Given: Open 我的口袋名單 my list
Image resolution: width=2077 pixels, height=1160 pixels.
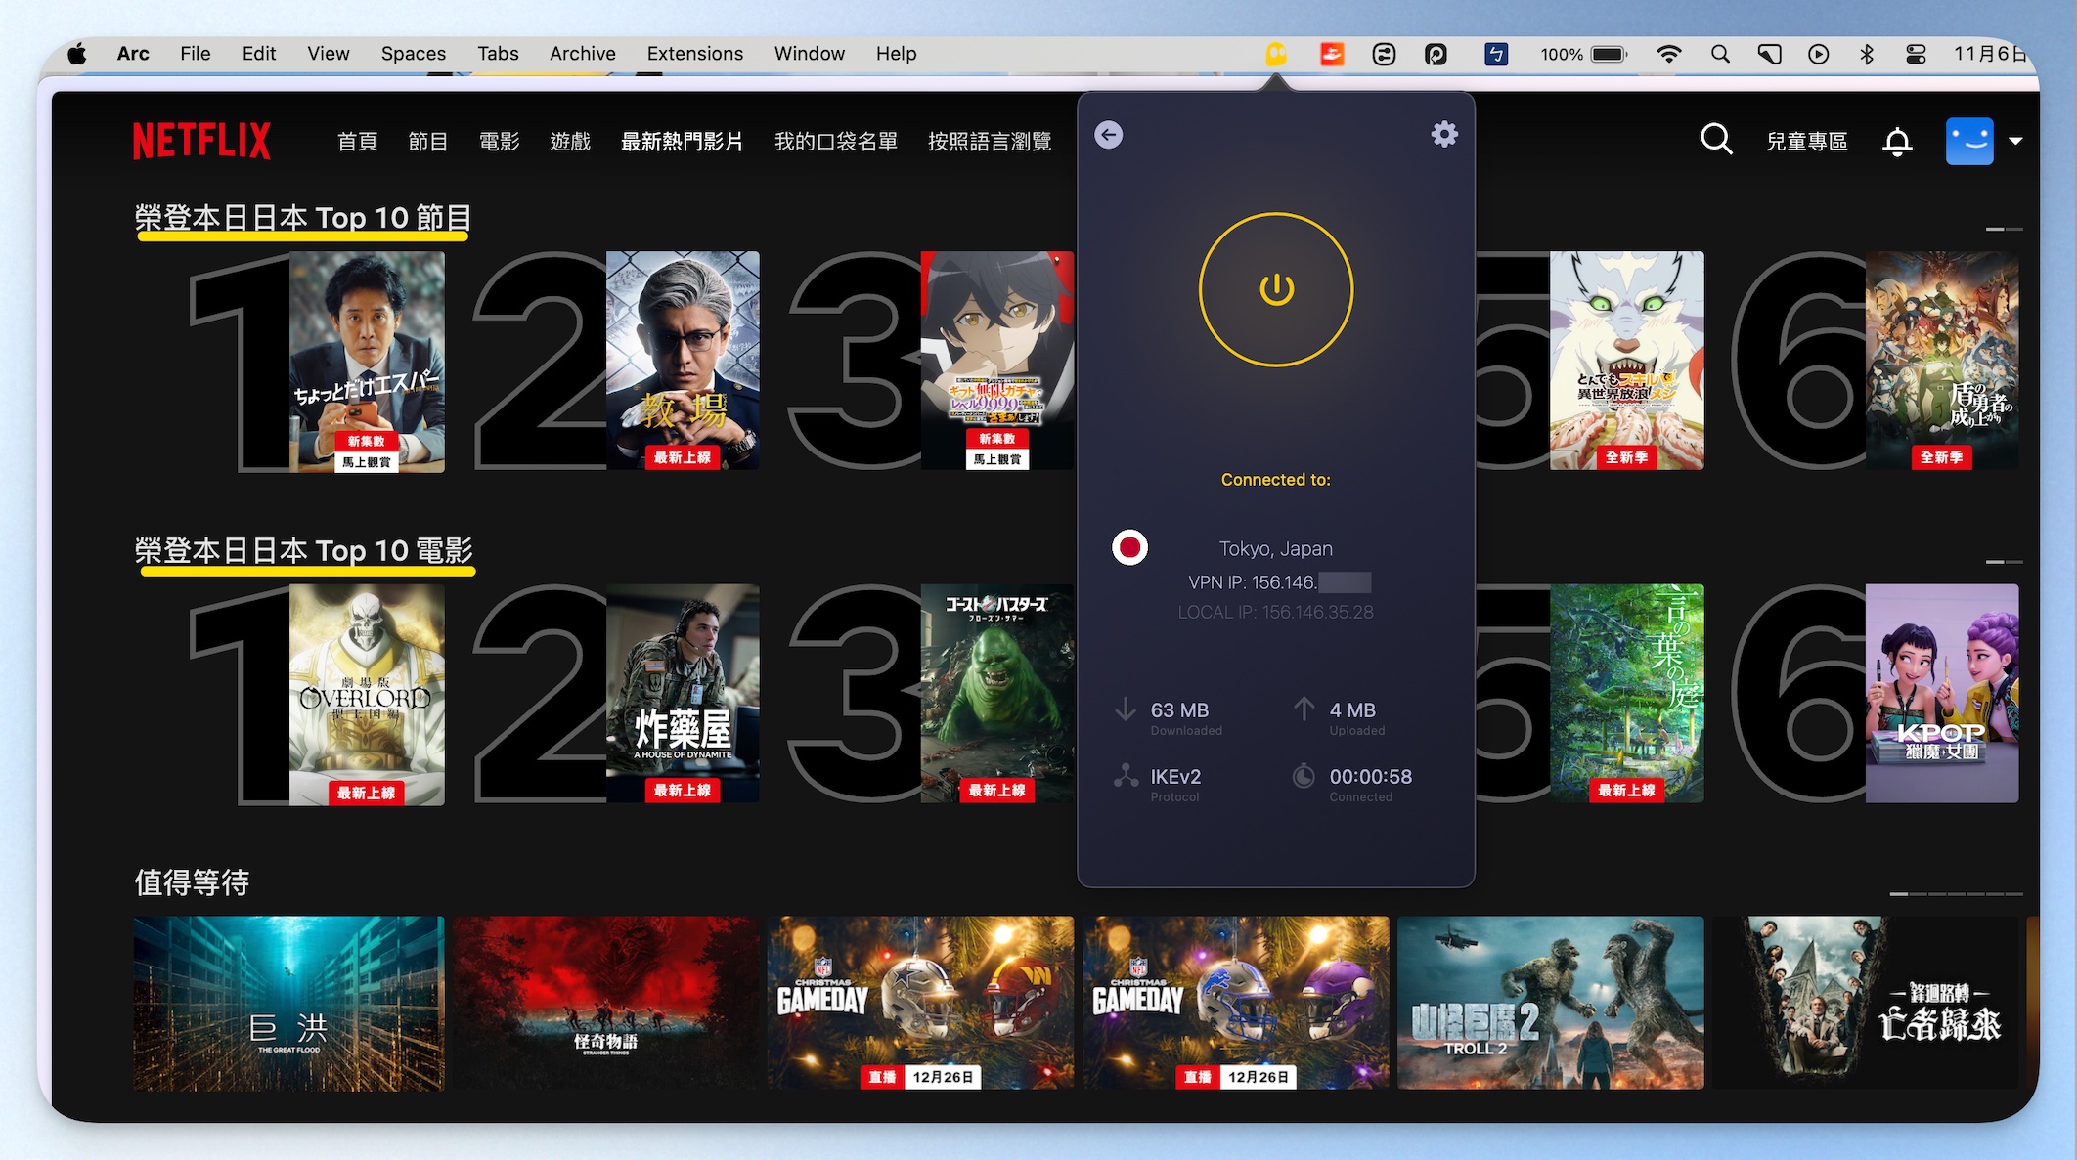Looking at the screenshot, I should pyautogui.click(x=835, y=142).
